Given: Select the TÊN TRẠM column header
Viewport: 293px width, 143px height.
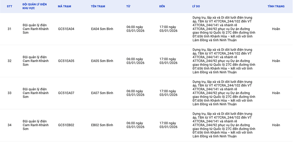Looking at the screenshot, I should [x=98, y=6].
